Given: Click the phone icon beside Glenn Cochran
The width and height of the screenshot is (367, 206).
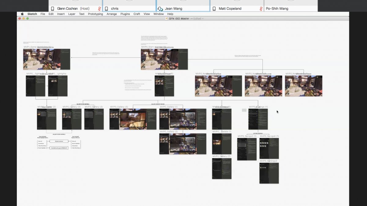Looking at the screenshot, I should [x=53, y=9].
